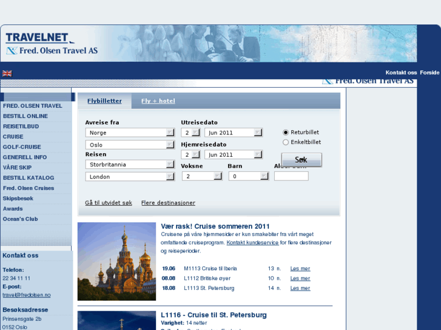Open Gå til utvidet søk link
The height and width of the screenshot is (330, 441).
click(109, 203)
